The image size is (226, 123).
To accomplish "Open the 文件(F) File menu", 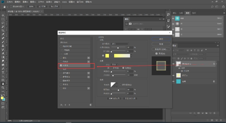I will pos(10,2).
